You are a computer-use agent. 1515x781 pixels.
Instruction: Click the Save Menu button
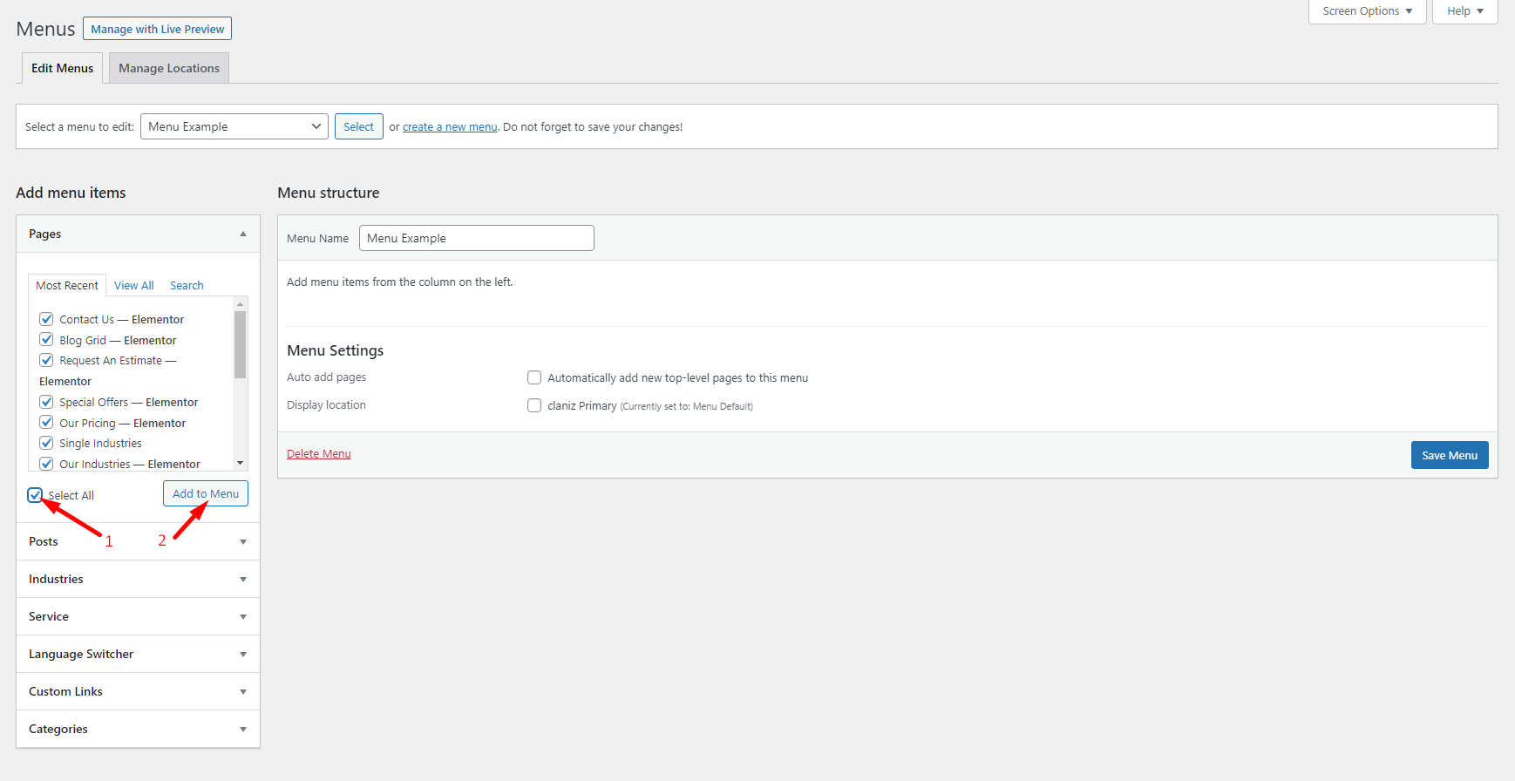click(x=1449, y=455)
